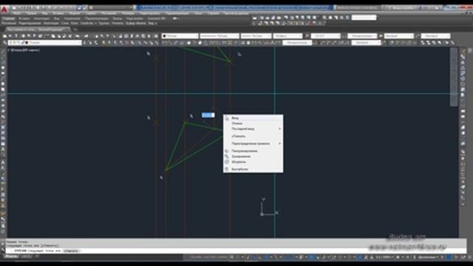Click the Open file toolbar icon
This screenshot has height=266, width=473.
[10, 36]
